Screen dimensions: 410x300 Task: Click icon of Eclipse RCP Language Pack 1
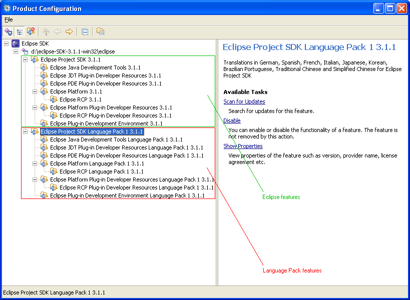(x=54, y=171)
